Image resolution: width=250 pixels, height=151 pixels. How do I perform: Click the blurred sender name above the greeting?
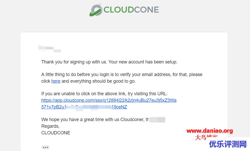tap(50, 49)
